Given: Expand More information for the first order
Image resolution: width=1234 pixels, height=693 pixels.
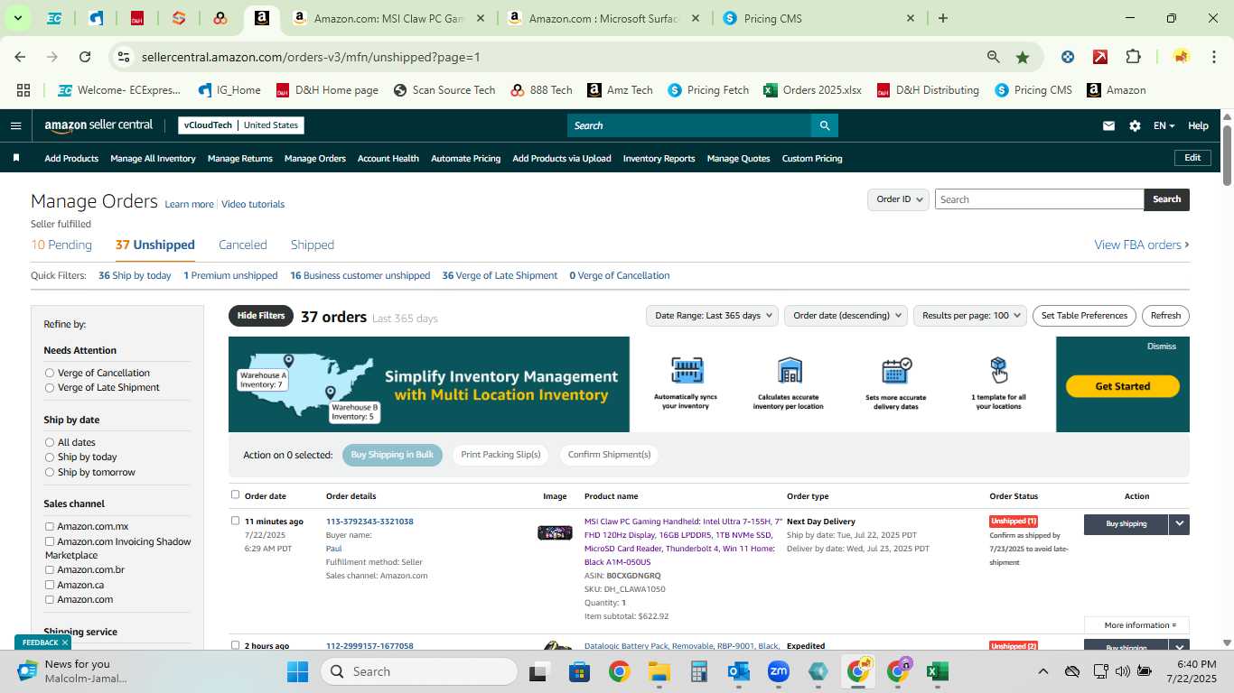Looking at the screenshot, I should click(1136, 625).
